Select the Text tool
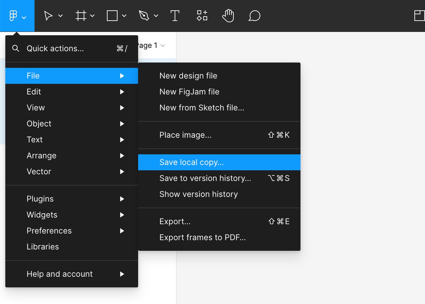425x304 pixels. (175, 16)
